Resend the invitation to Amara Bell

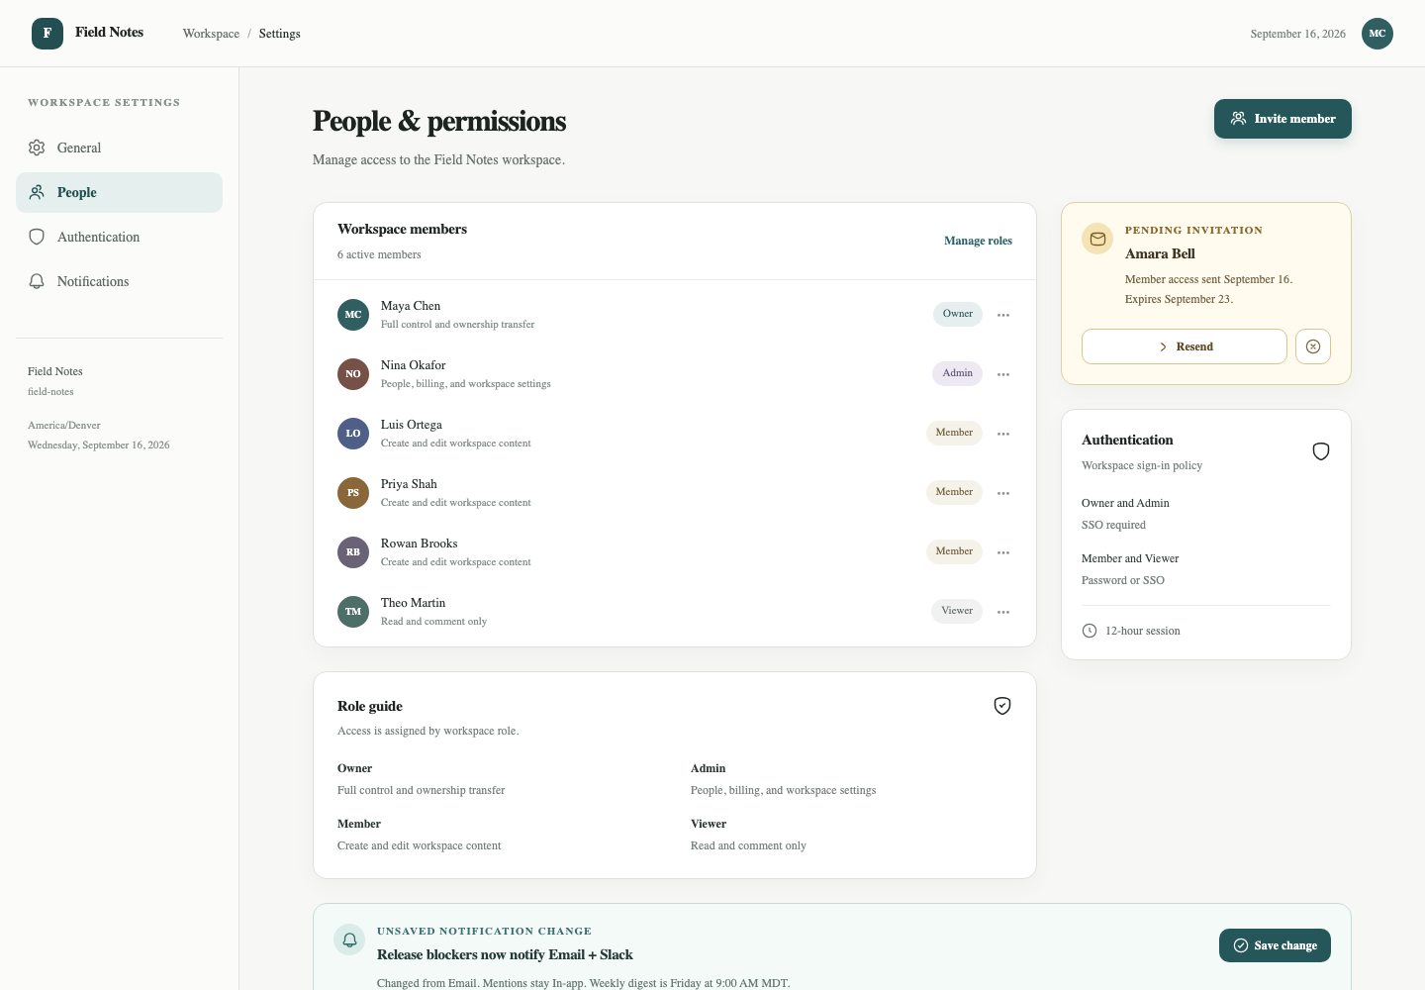1185,346
